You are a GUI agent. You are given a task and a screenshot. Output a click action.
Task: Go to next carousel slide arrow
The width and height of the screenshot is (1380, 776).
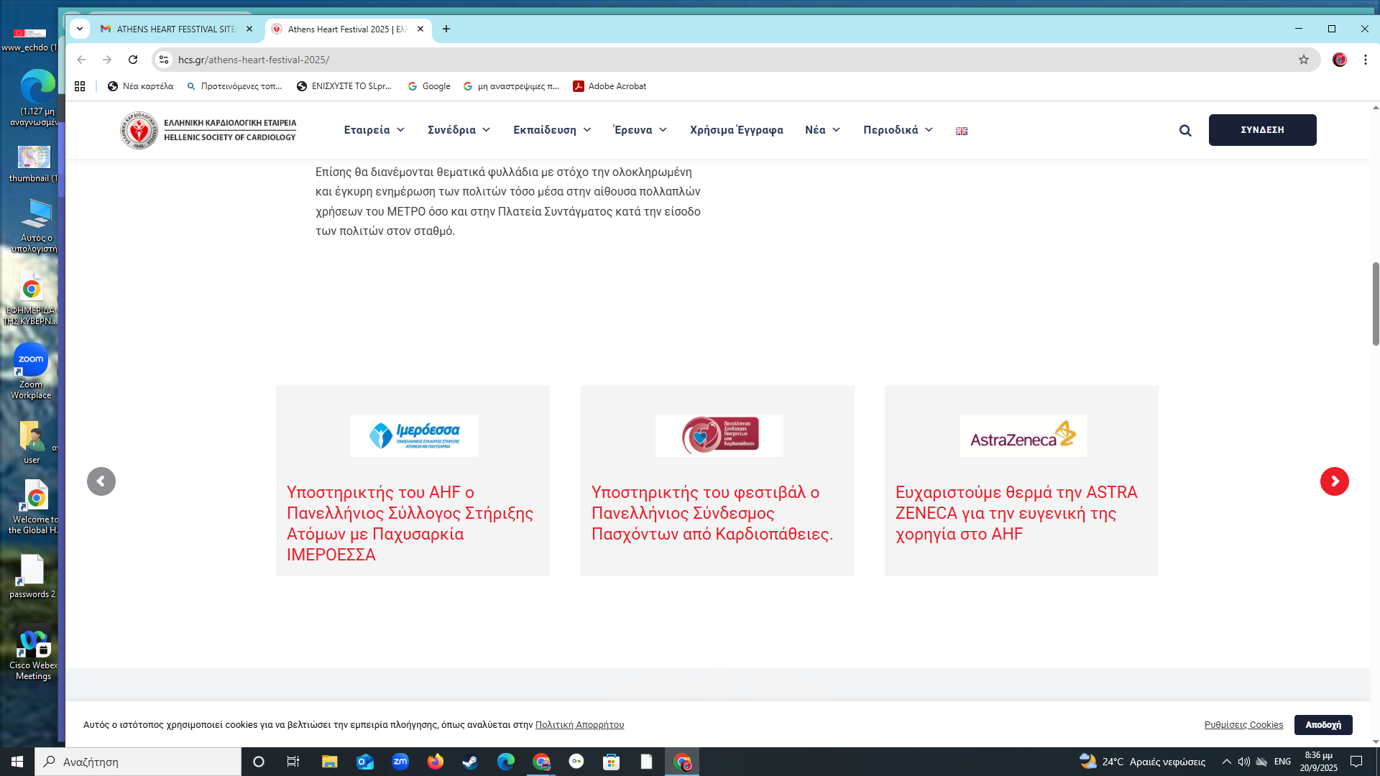(1334, 481)
